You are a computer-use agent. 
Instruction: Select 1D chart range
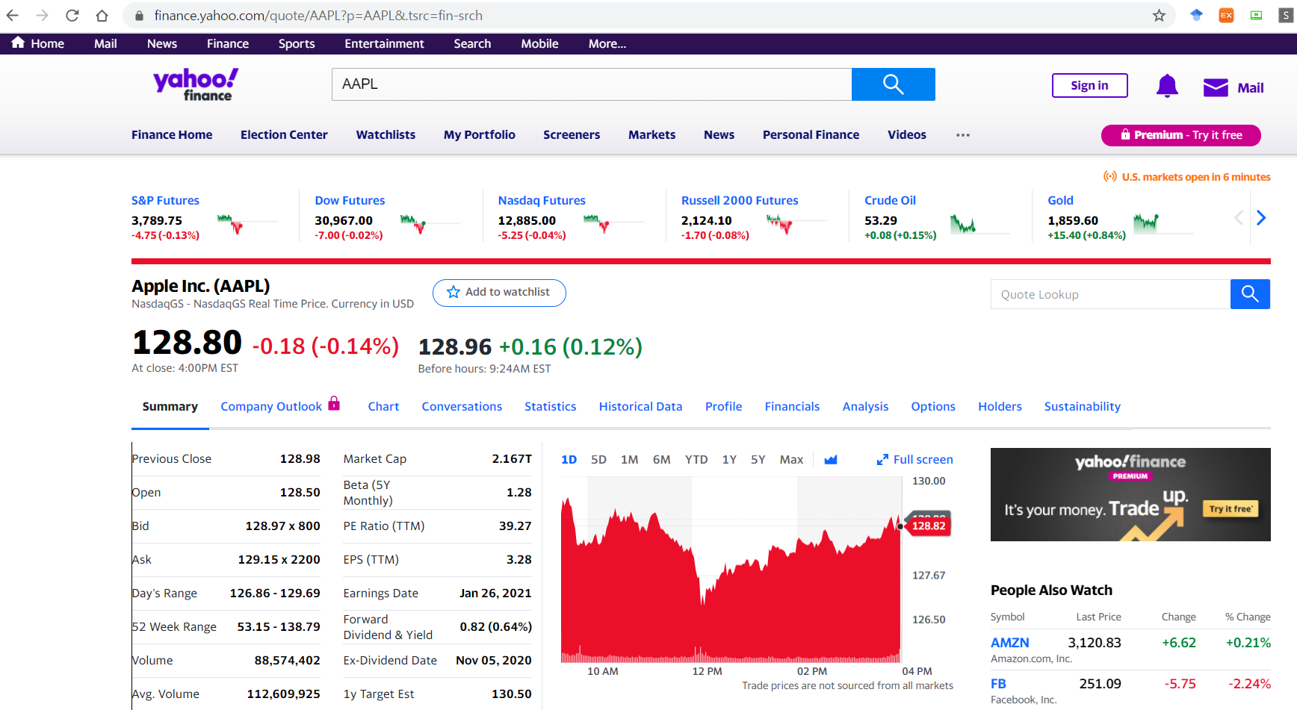(x=569, y=460)
